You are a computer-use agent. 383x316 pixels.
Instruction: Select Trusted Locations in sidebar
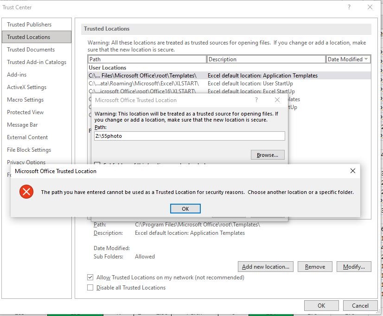(x=37, y=37)
